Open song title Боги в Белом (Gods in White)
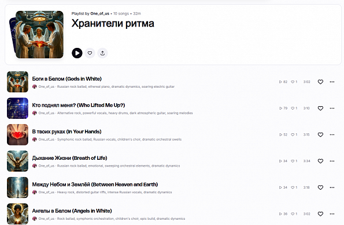The height and width of the screenshot is (225, 344). [67, 79]
